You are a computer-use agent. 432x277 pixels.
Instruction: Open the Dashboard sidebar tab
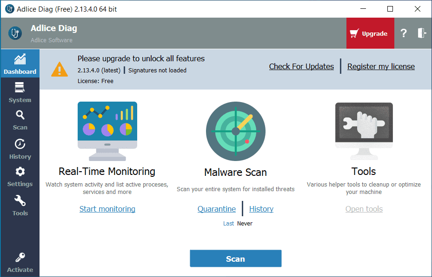tap(20, 64)
